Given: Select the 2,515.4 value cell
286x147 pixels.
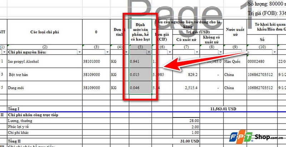Looking at the screenshot, I should point(186,88).
